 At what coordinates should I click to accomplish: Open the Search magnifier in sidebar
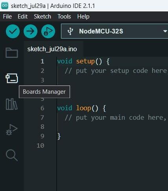click(12, 155)
